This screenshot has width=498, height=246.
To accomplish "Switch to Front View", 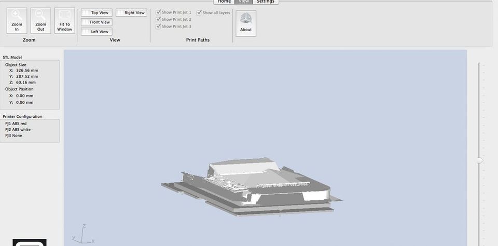I will pyautogui.click(x=96, y=22).
